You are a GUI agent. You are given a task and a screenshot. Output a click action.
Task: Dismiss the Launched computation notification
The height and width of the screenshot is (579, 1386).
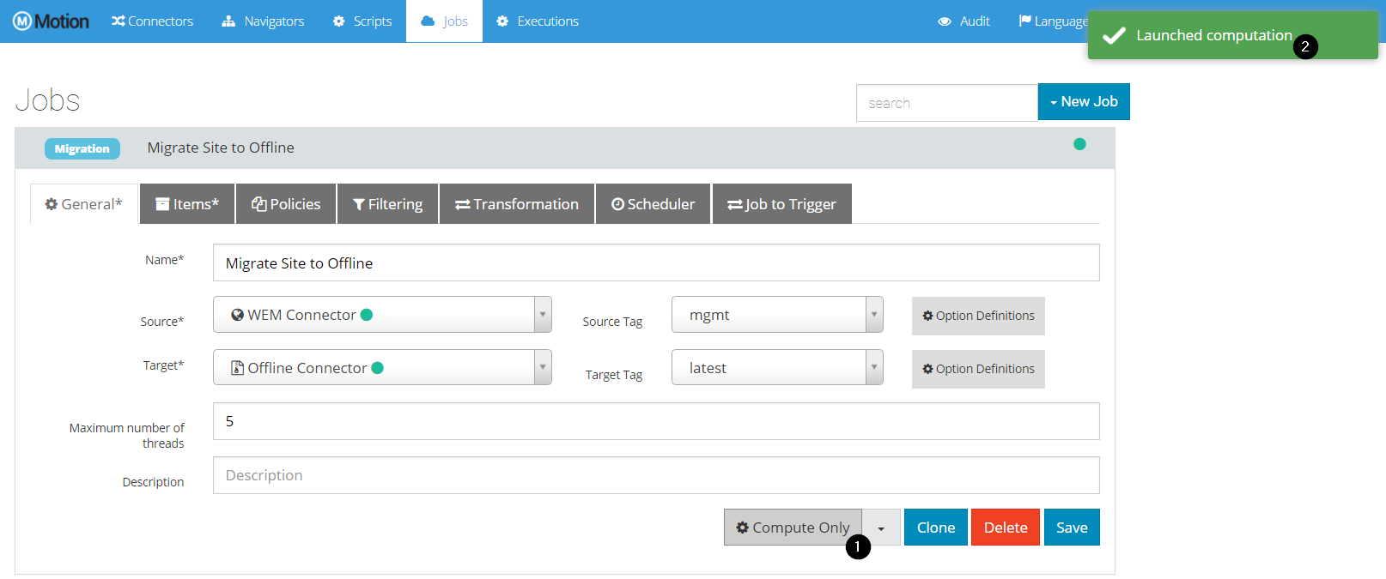click(x=1232, y=35)
